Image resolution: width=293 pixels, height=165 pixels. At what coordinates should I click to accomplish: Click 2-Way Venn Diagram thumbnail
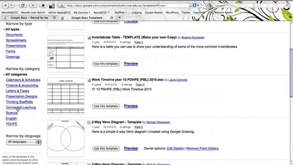coord(66,138)
